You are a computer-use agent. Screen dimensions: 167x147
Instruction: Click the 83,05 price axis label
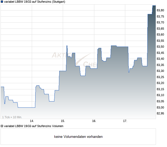click(160, 101)
